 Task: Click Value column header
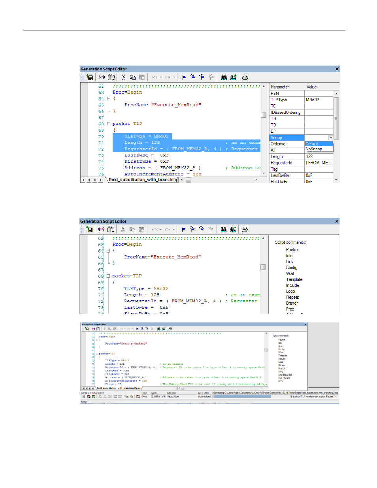click(322, 87)
